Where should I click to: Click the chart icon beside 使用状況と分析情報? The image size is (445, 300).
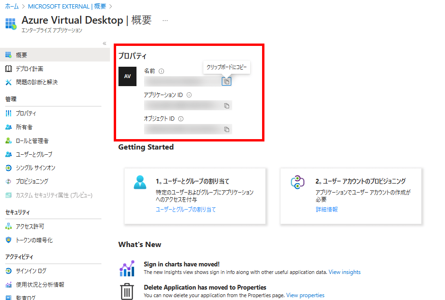point(9,284)
